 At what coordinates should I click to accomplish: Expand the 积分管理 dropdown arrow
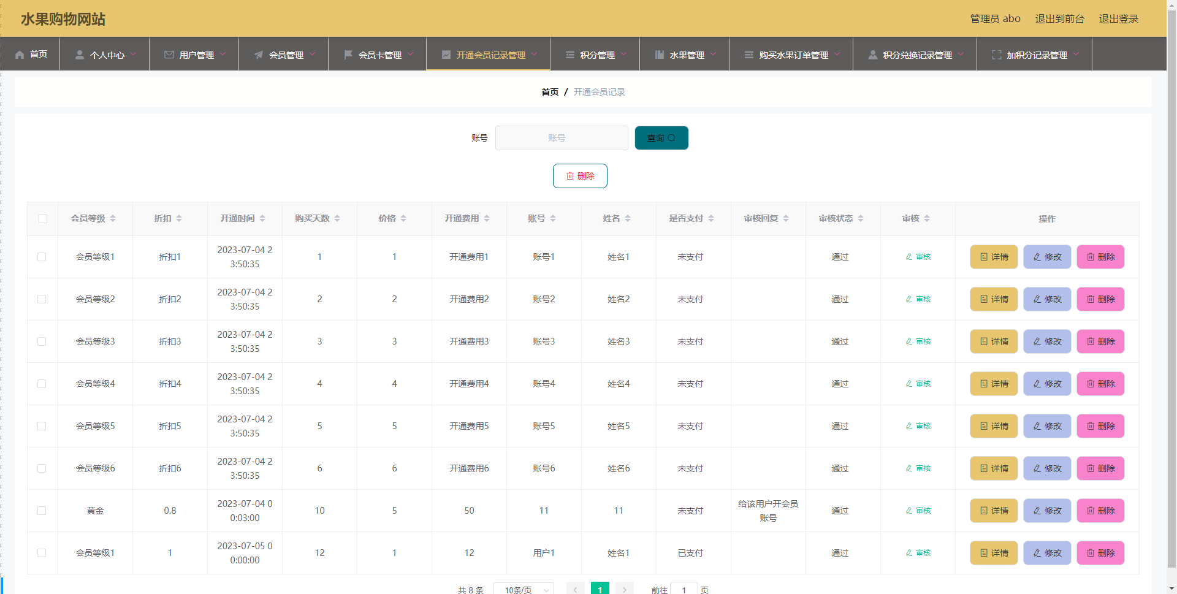coord(623,54)
